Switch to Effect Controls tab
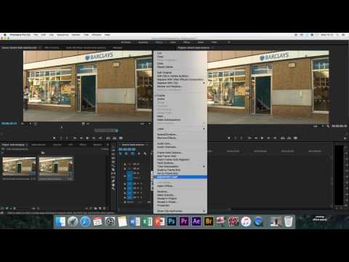The width and height of the screenshot is (349, 262). (52, 48)
